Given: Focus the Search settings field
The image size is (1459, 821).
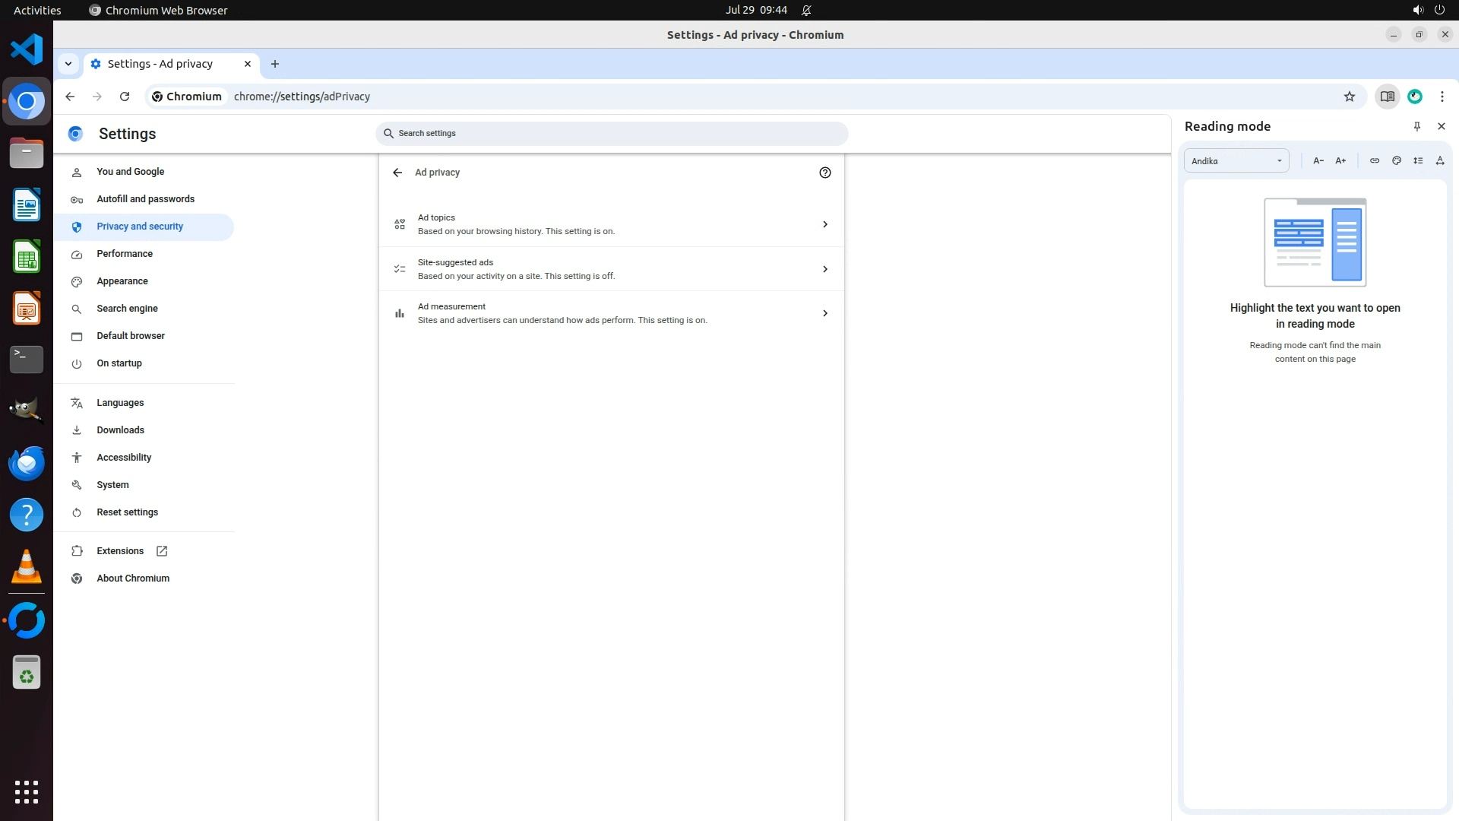Looking at the screenshot, I should pyautogui.click(x=612, y=133).
